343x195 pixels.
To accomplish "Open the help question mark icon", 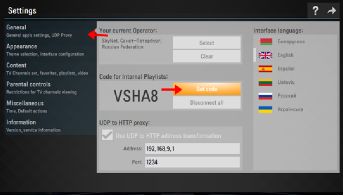I will pyautogui.click(x=315, y=10).
